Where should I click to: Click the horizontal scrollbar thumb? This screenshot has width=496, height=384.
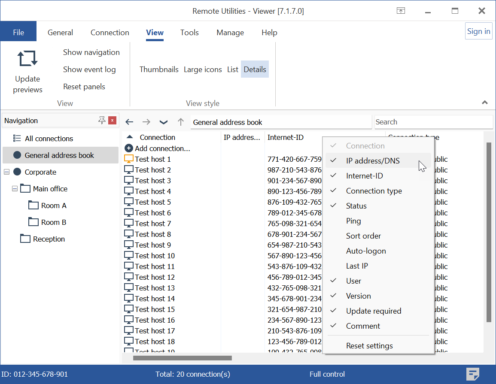point(183,358)
